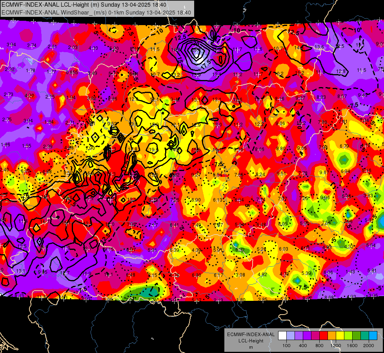Click 'LCL-Height' label in legend box

coord(251,341)
